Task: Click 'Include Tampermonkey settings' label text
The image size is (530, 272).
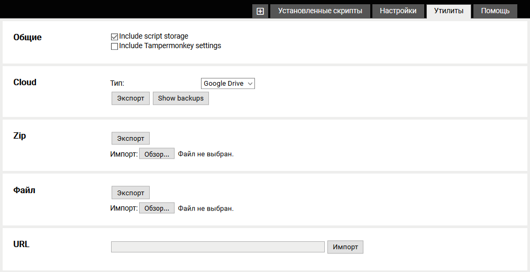Action: (170, 46)
